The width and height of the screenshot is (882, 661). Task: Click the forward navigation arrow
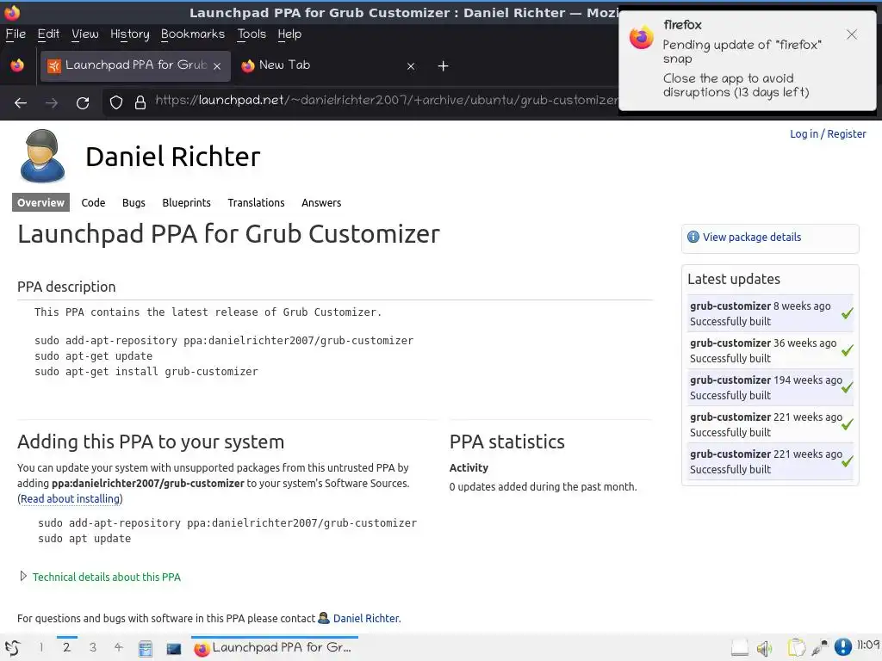[x=52, y=103]
